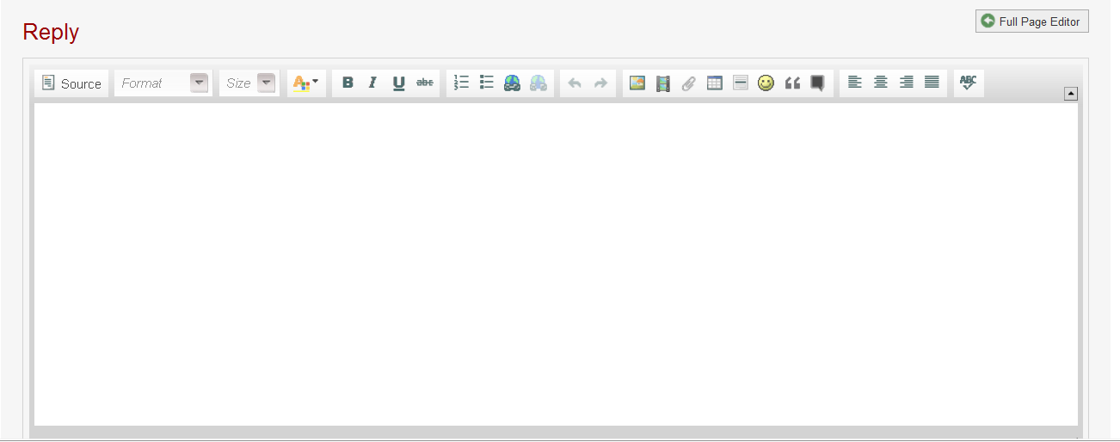Open the Full Page Editor

tap(1031, 21)
